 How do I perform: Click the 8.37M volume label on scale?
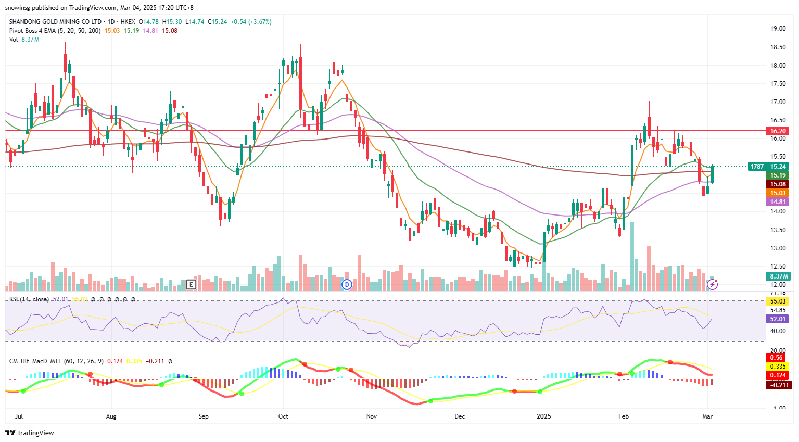click(x=778, y=276)
